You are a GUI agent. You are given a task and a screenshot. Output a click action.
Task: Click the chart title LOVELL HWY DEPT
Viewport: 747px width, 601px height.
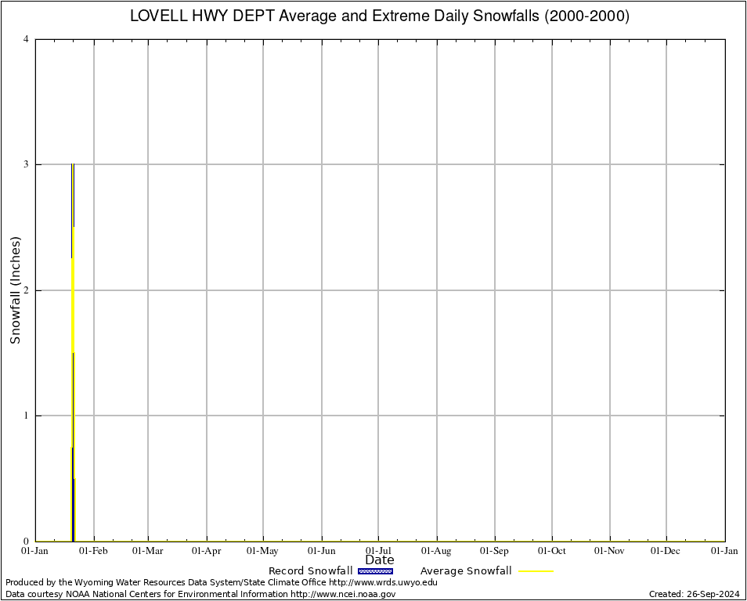point(379,16)
